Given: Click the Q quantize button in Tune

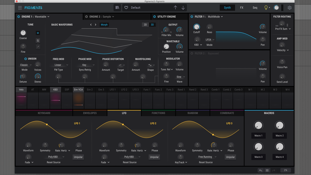Looking at the screenshot, I should [38, 40].
